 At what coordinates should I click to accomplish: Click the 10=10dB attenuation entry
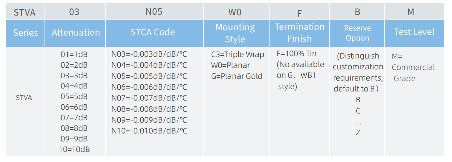click(x=74, y=149)
